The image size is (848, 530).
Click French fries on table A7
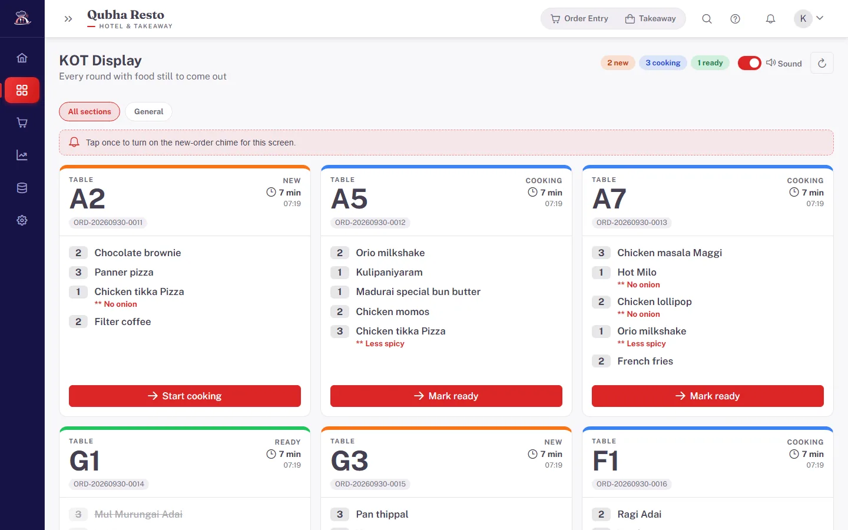pos(645,361)
